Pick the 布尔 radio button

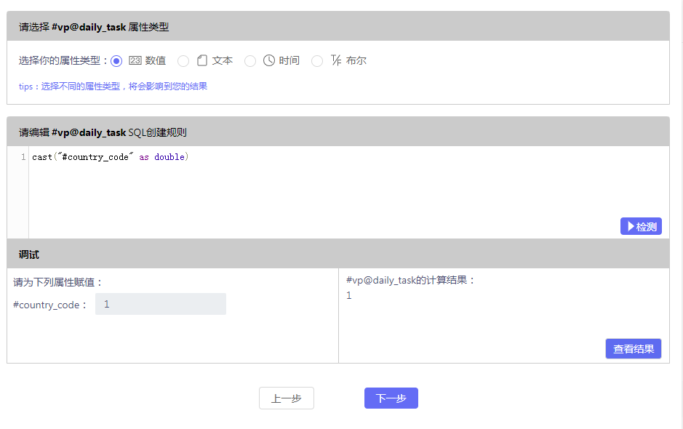click(317, 61)
